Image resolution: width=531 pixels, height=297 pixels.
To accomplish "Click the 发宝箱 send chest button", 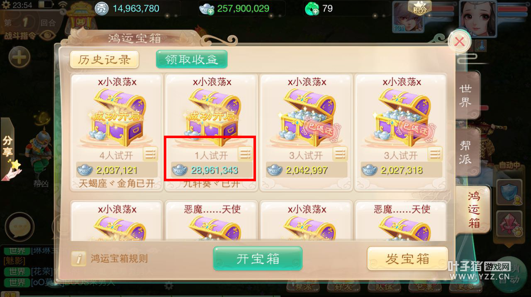I will [407, 258].
